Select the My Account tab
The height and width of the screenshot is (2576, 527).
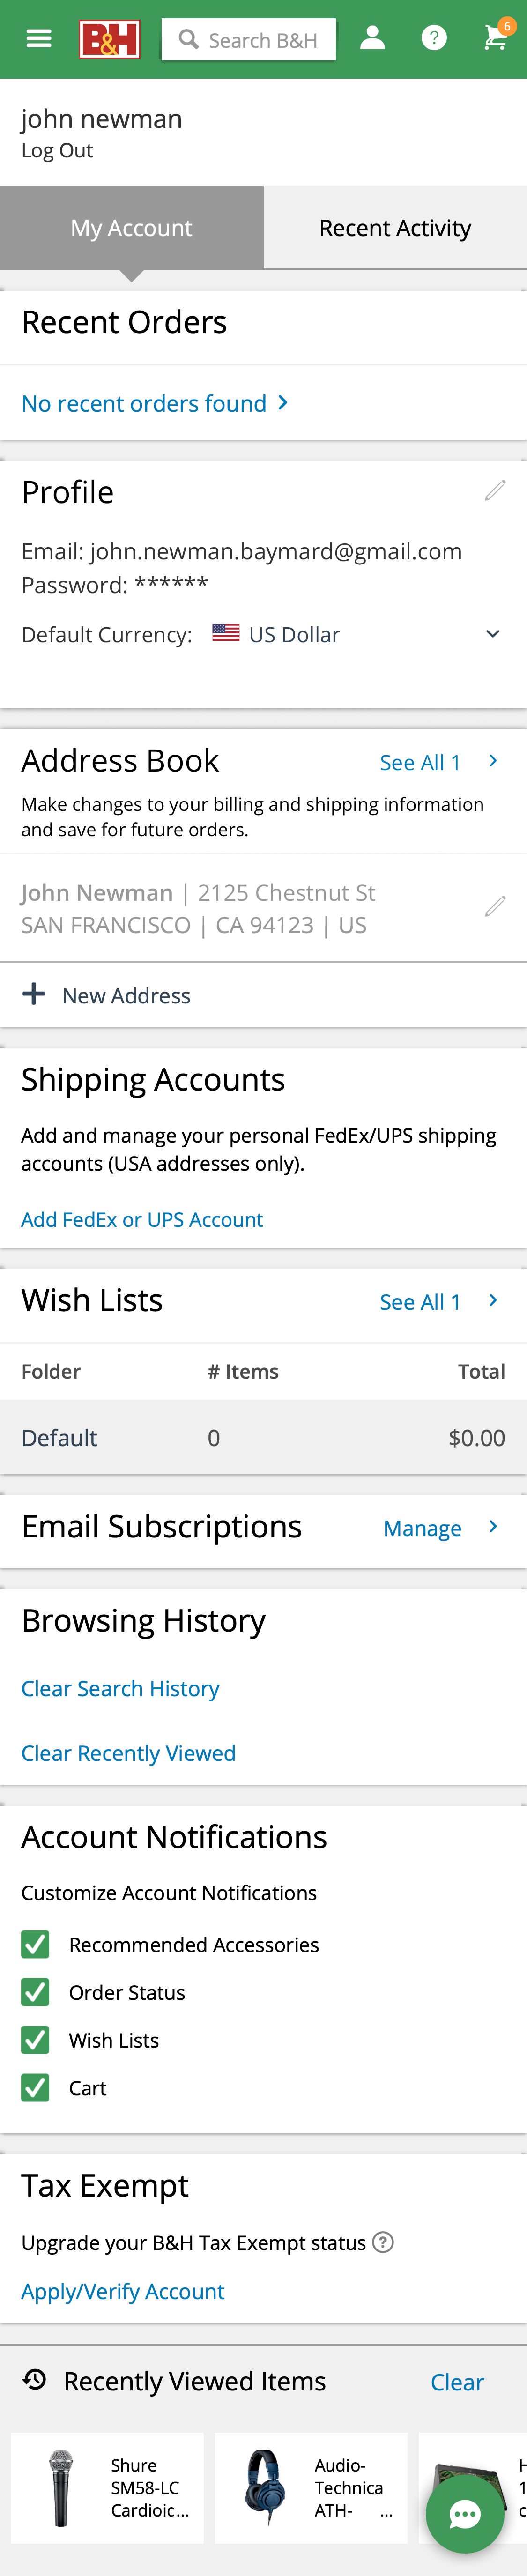click(x=131, y=228)
